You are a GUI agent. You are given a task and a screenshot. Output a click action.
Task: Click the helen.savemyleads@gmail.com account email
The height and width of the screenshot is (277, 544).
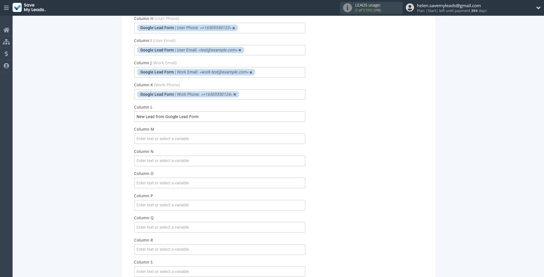pos(449,5)
